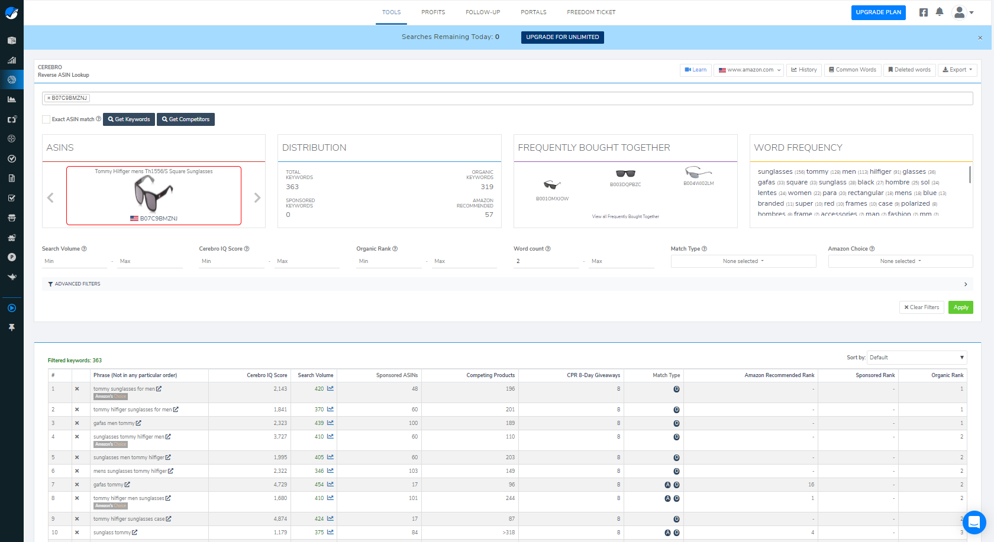Viewport: 994px width, 542px height.
Task: View search volume graph for 454 row
Action: point(330,485)
